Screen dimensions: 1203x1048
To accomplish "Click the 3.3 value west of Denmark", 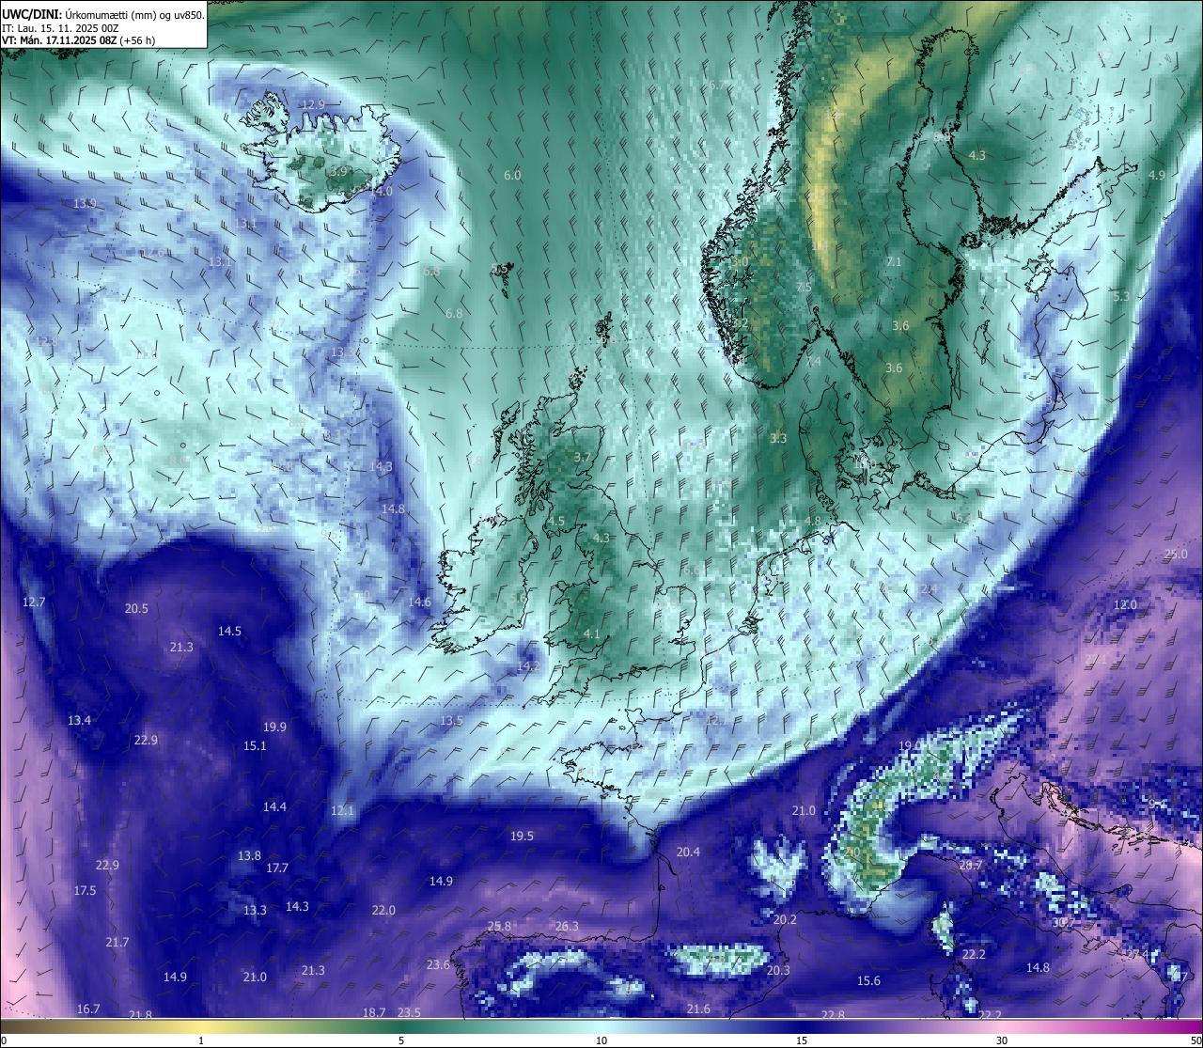I will click(x=778, y=439).
